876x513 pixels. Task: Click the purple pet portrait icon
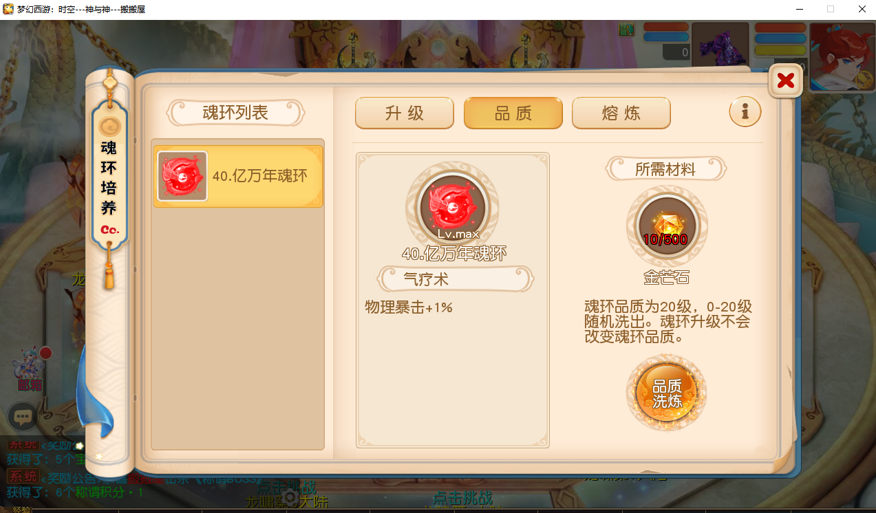click(720, 44)
